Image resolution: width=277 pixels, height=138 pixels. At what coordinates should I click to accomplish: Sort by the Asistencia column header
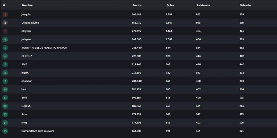click(203, 5)
